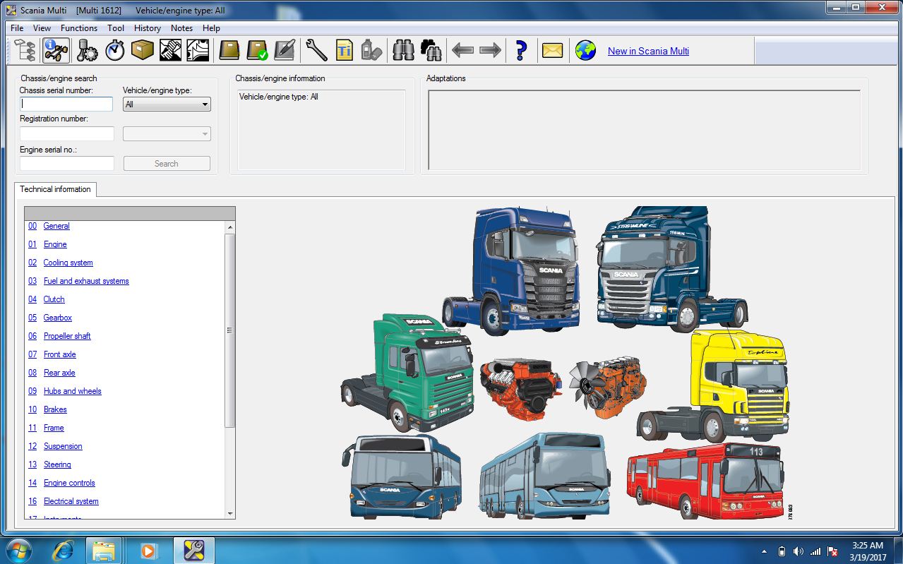Open the Steering link
Screen dimensions: 903x564
[x=57, y=464]
